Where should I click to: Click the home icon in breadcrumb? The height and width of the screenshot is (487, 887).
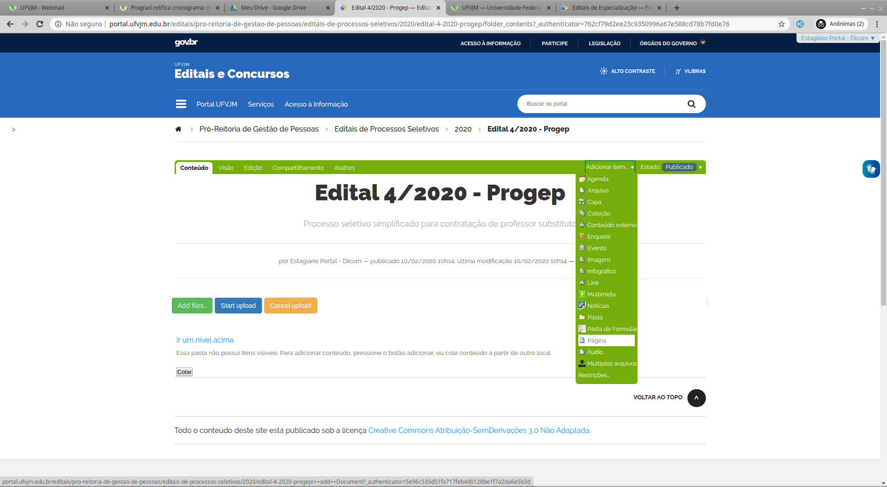point(178,129)
